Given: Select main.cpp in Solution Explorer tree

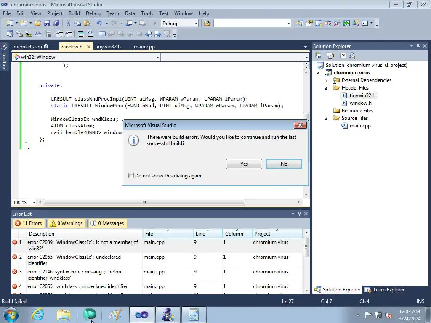Looking at the screenshot, I should click(360, 126).
